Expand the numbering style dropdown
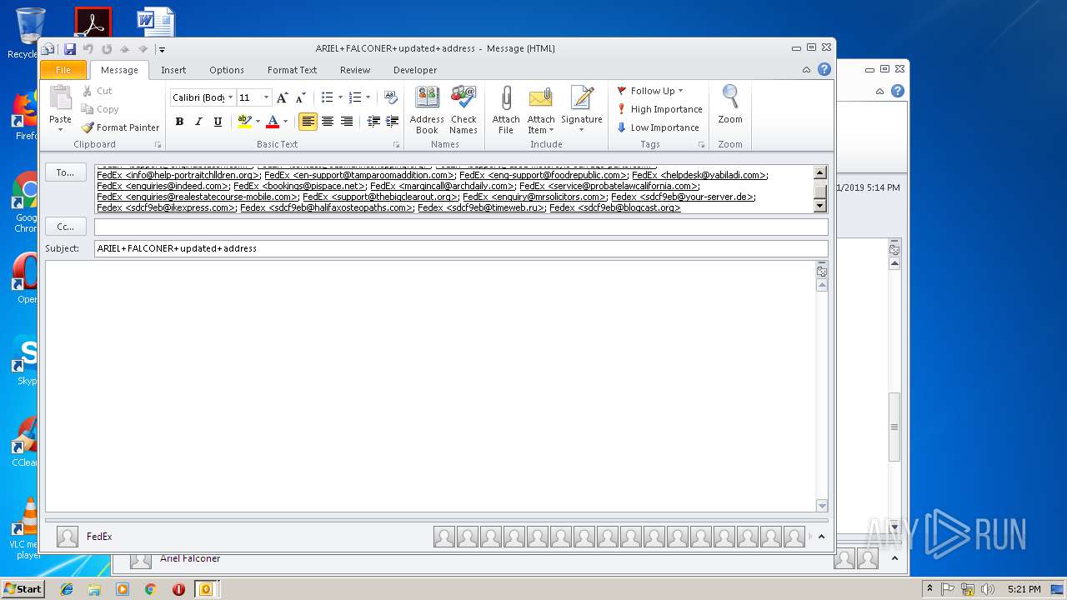 (368, 97)
